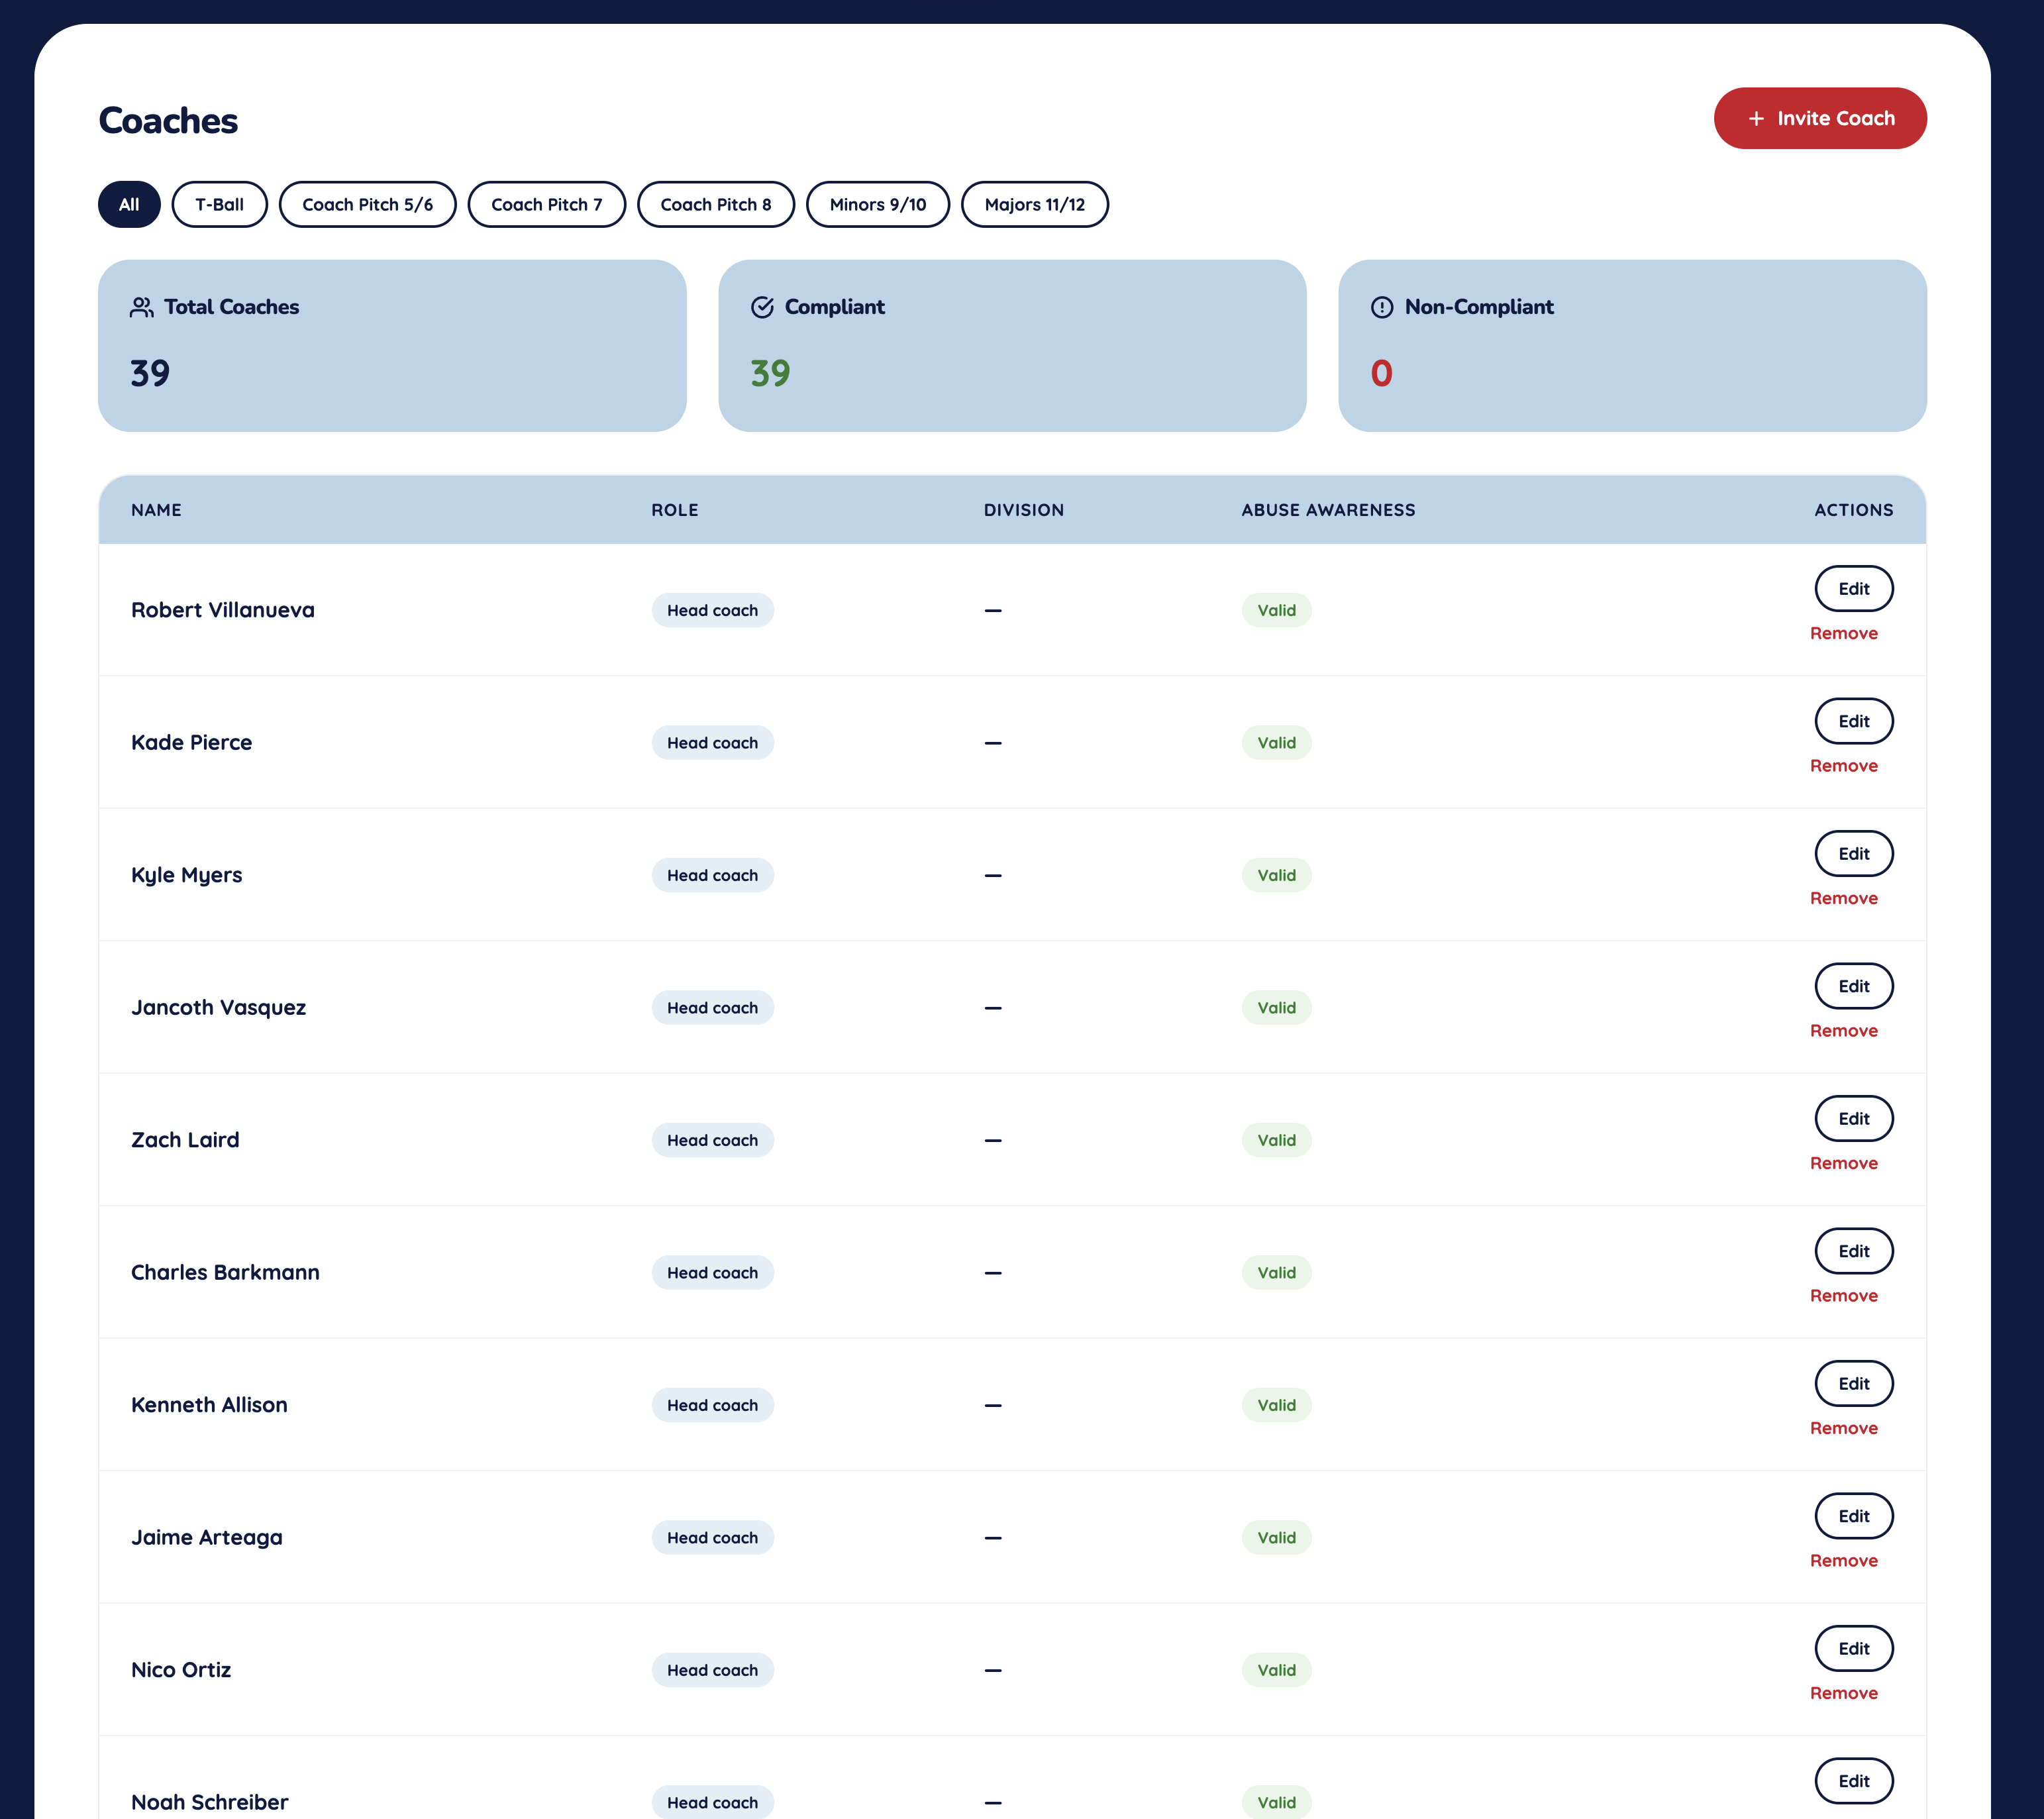Viewport: 2044px width, 1819px height.
Task: Edit Kenneth Allison's coach entry
Action: 1853,1384
